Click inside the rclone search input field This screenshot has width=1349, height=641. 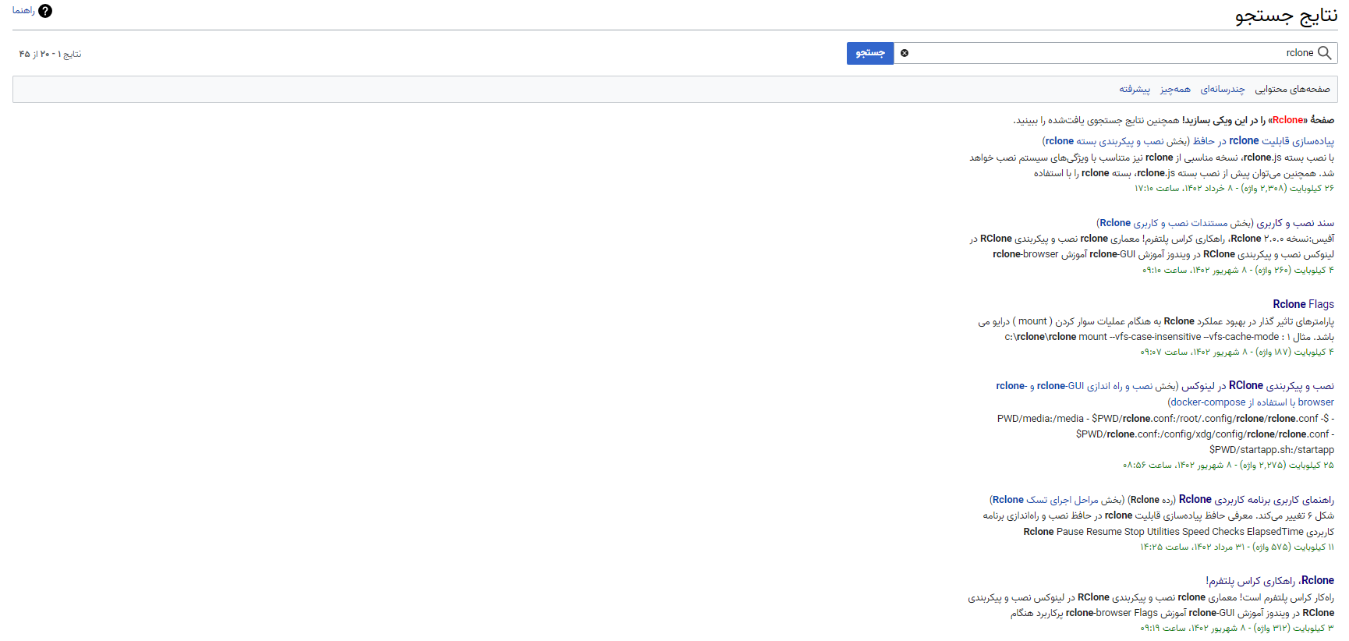click(1092, 53)
